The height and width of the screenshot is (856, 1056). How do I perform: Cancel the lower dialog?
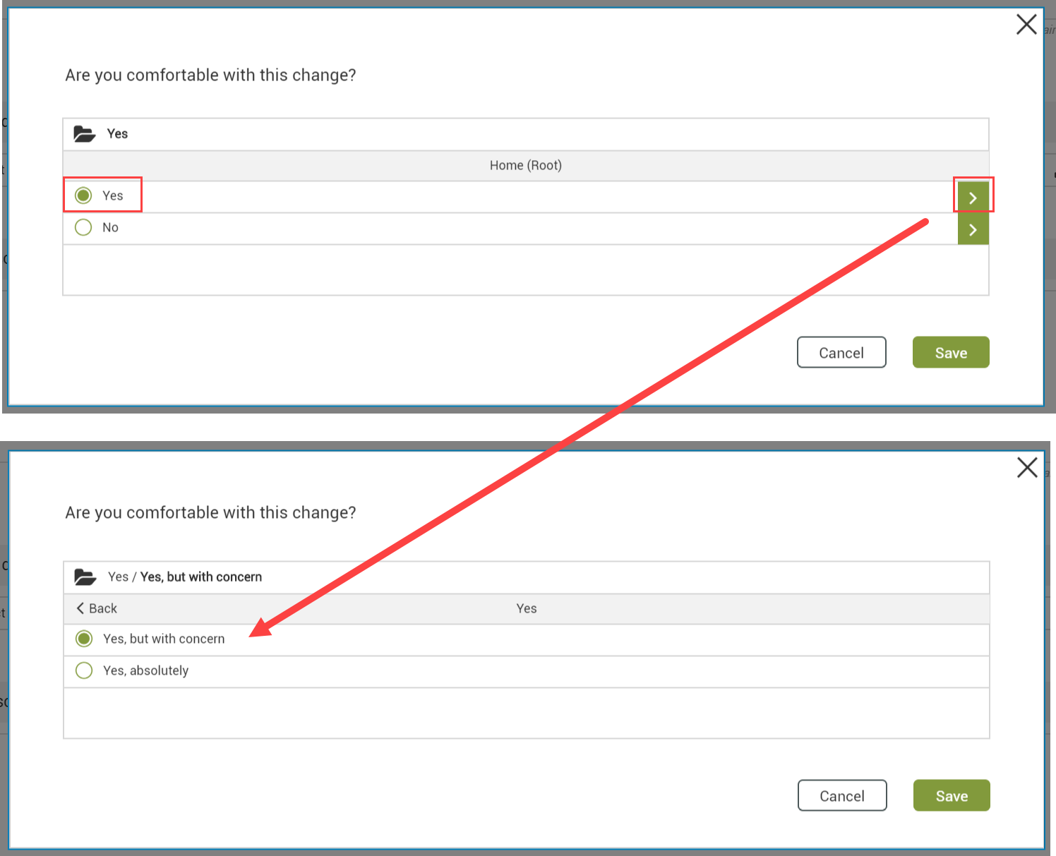tap(842, 795)
